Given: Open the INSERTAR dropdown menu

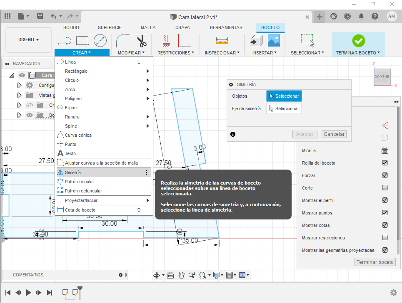Looking at the screenshot, I should coord(265,53).
